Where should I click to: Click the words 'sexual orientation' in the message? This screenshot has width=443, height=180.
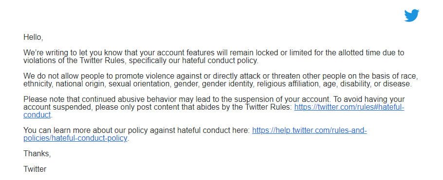[x=140, y=84]
